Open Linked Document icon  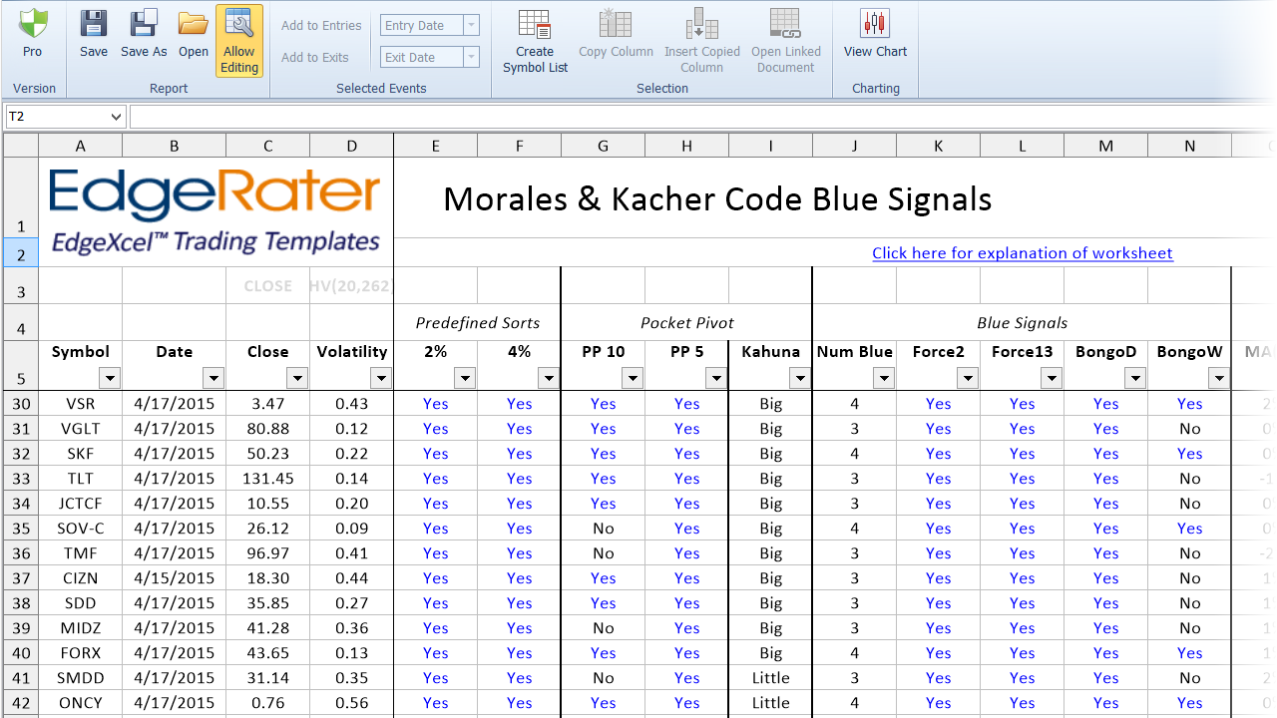(786, 23)
